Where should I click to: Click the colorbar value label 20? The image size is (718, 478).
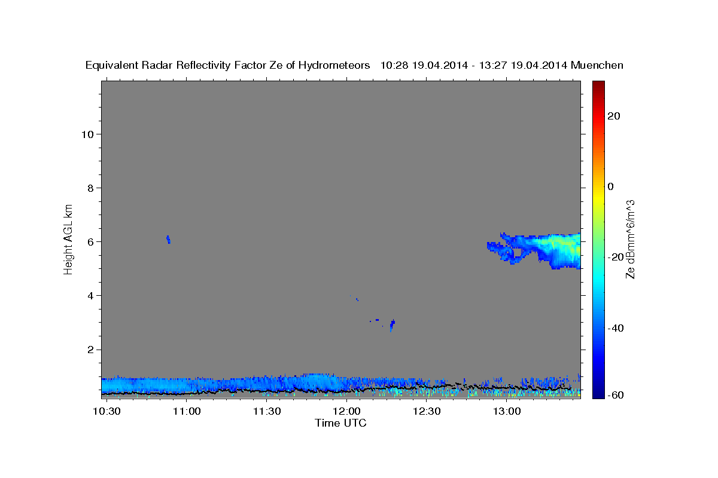click(x=614, y=116)
